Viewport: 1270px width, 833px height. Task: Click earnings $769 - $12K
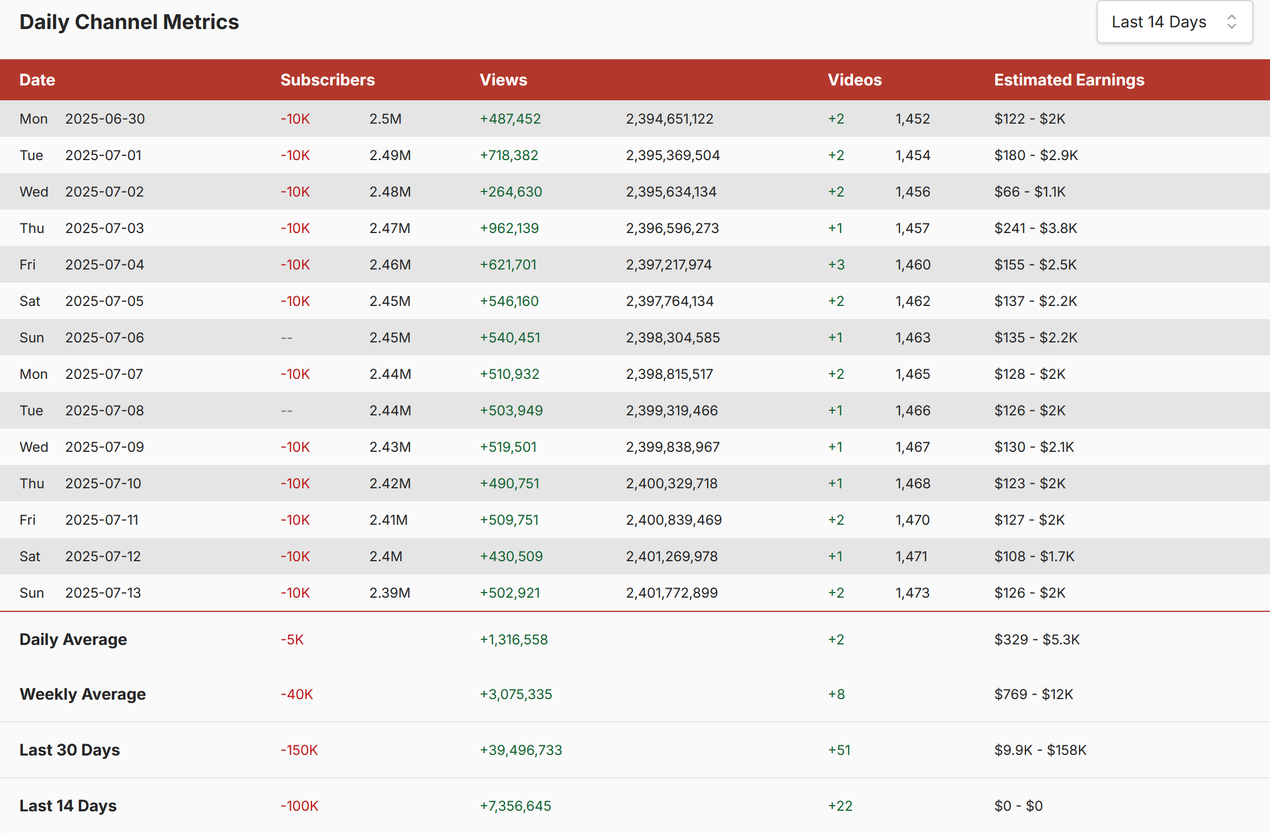pos(1033,694)
